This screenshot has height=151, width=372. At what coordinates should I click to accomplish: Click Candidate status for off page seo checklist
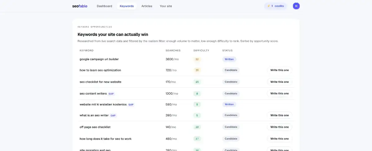231,127
